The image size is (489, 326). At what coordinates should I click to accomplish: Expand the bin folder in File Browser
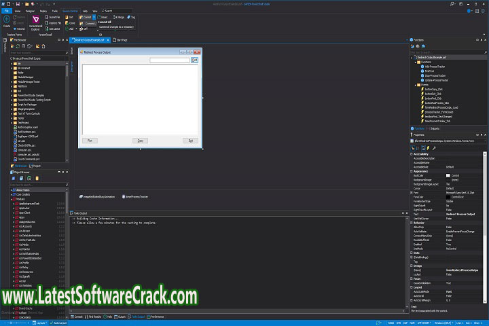[x=12, y=64]
